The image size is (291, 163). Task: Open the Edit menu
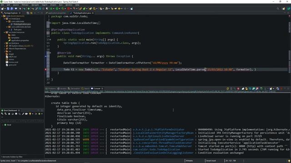tap(8, 5)
